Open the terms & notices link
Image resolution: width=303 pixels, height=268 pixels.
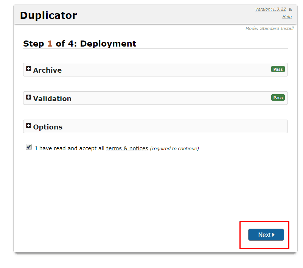127,148
